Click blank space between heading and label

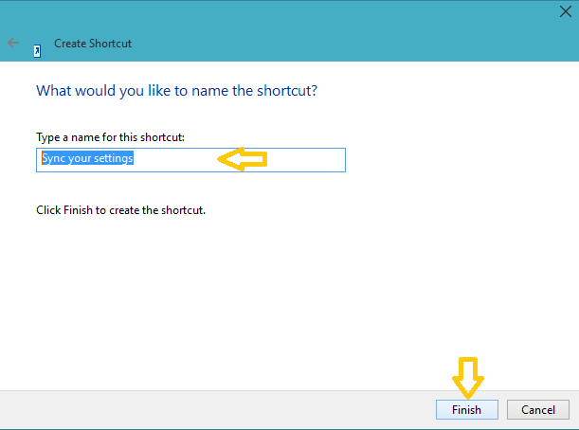coord(177,116)
